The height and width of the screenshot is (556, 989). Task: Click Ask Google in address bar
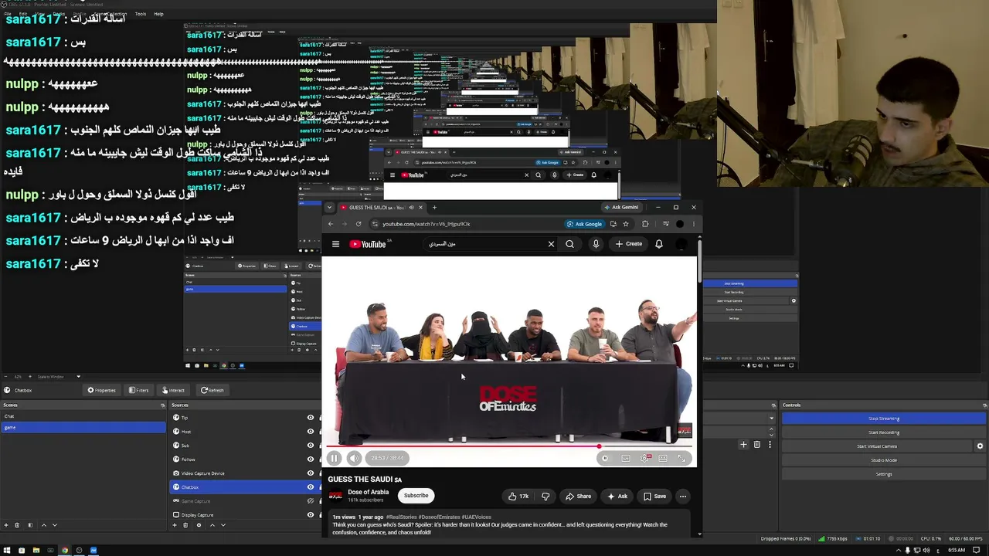(584, 224)
